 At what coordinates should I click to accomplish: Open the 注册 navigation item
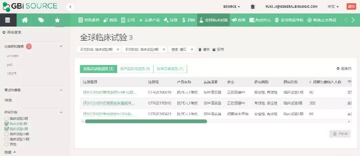click(170, 20)
